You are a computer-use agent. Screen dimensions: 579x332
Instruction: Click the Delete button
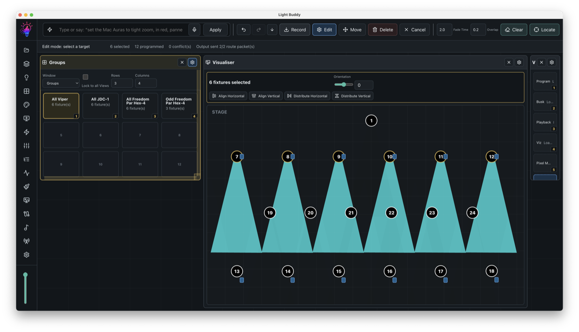coord(383,29)
